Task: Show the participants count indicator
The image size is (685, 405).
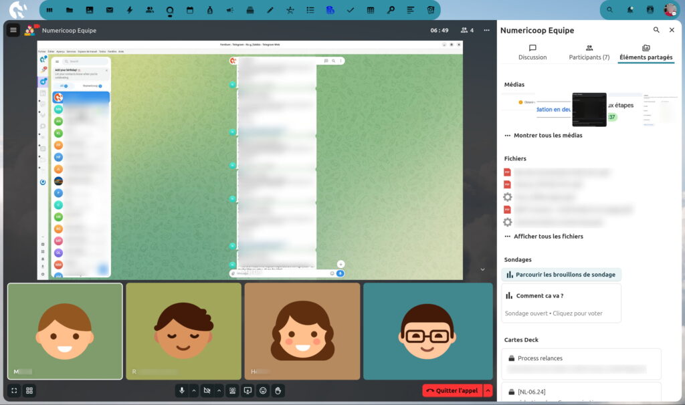Action: 467,30
